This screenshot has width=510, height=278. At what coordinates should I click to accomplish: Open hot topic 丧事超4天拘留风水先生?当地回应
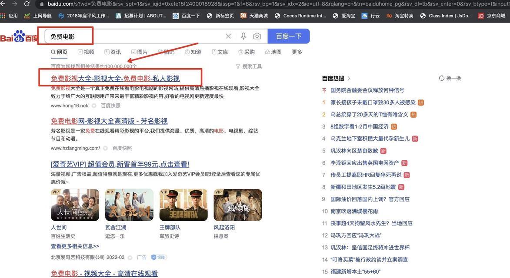(x=371, y=223)
